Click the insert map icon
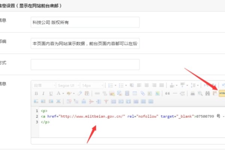The height and width of the screenshot is (150, 225). pos(150,93)
